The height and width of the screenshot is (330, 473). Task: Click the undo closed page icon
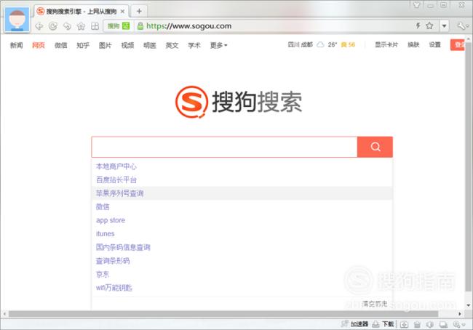[x=67, y=26]
